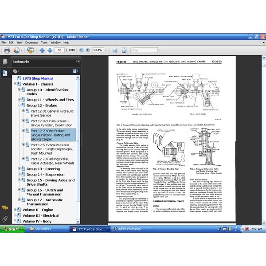Collapse the Group 12 - Brakes node
Screen dimensions: 266x266
[x=19, y=105]
